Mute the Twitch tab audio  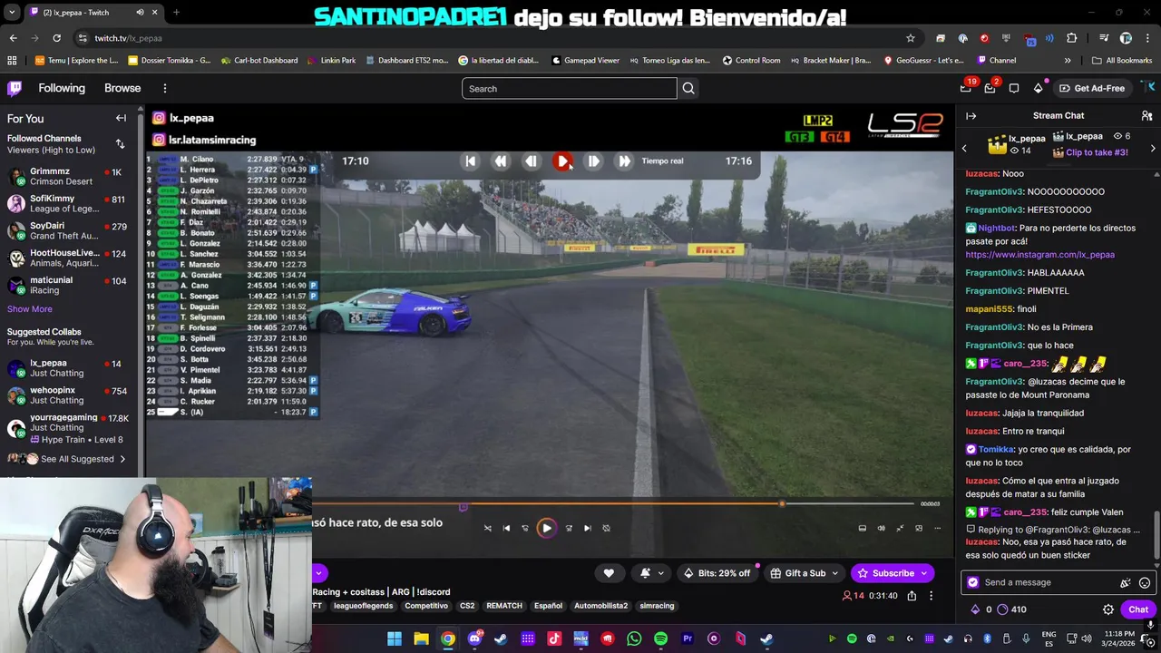(140, 12)
